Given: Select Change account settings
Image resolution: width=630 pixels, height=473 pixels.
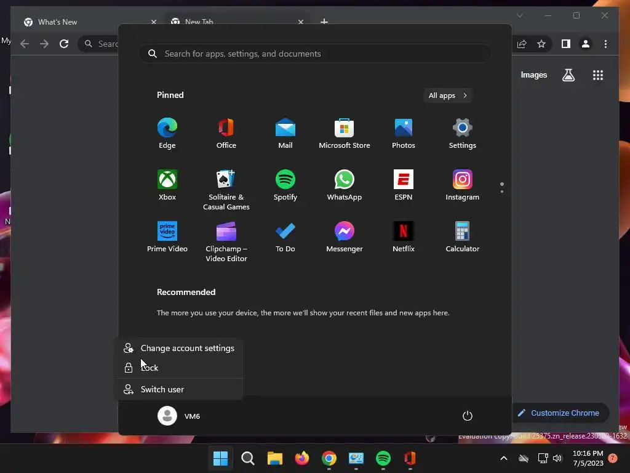Looking at the screenshot, I should (179, 348).
